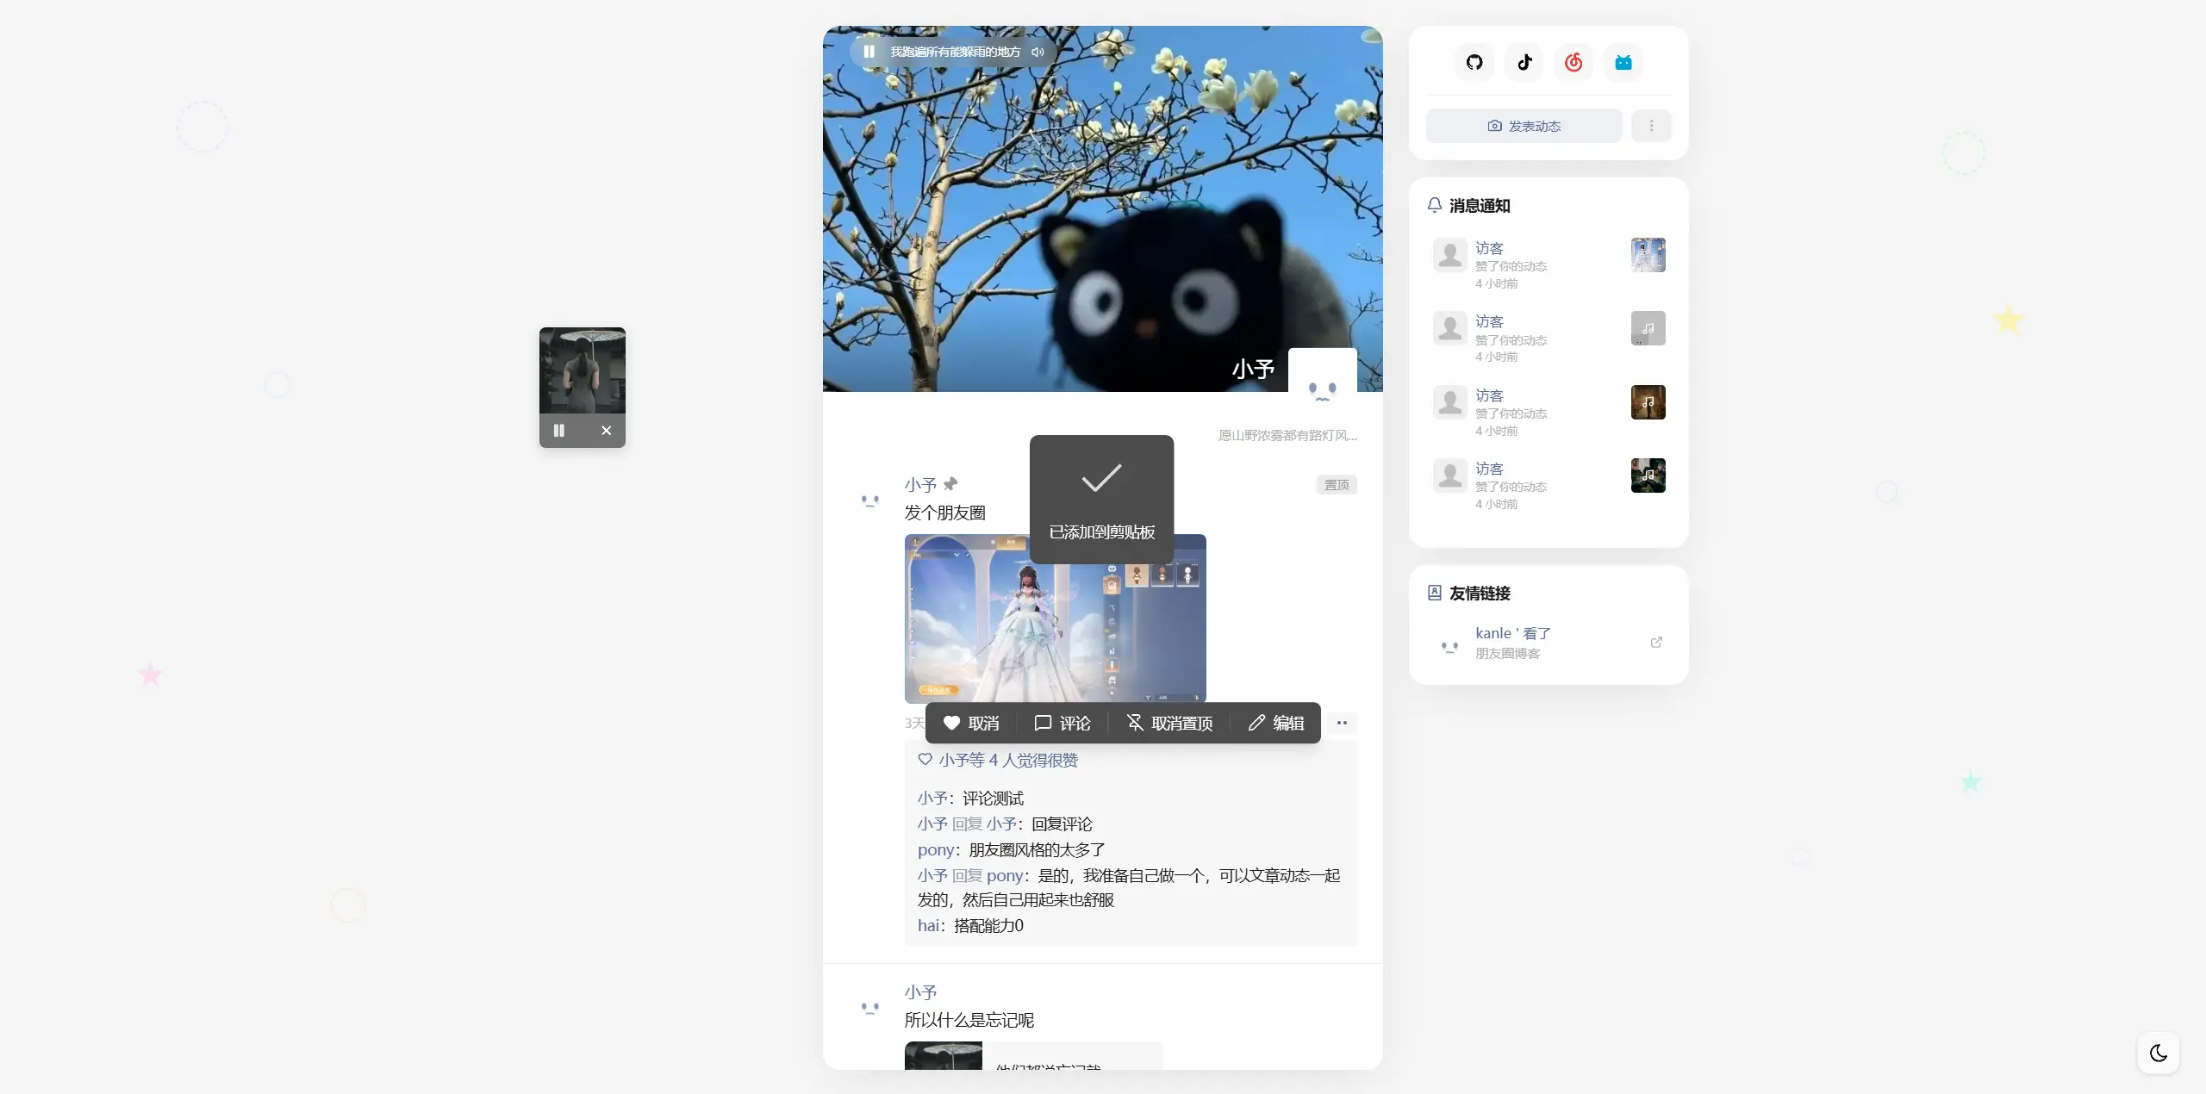Click the third 访客 notification avatar

click(1450, 402)
